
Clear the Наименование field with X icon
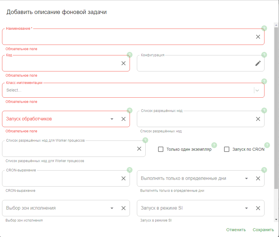tap(258, 37)
